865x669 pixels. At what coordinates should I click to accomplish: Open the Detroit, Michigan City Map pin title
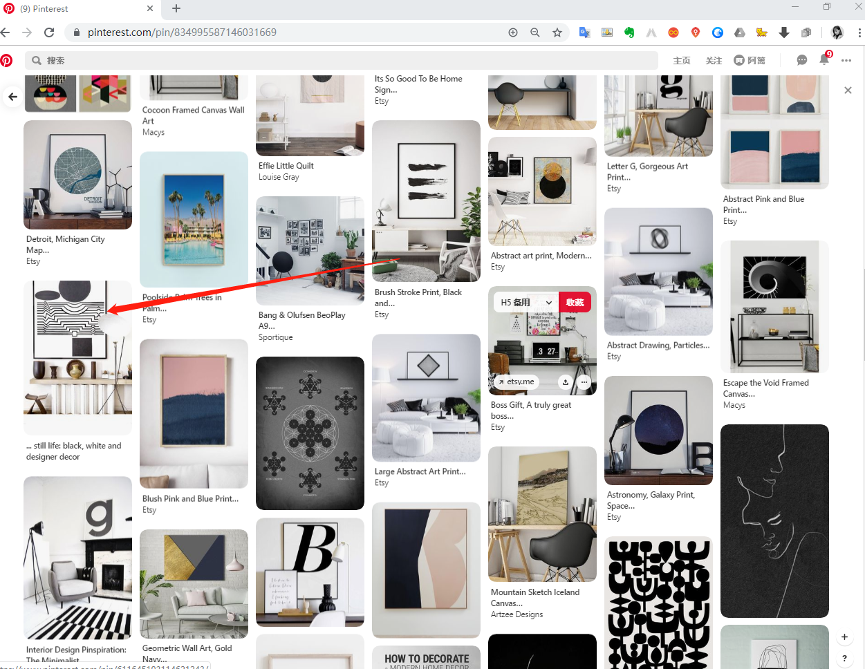click(66, 245)
